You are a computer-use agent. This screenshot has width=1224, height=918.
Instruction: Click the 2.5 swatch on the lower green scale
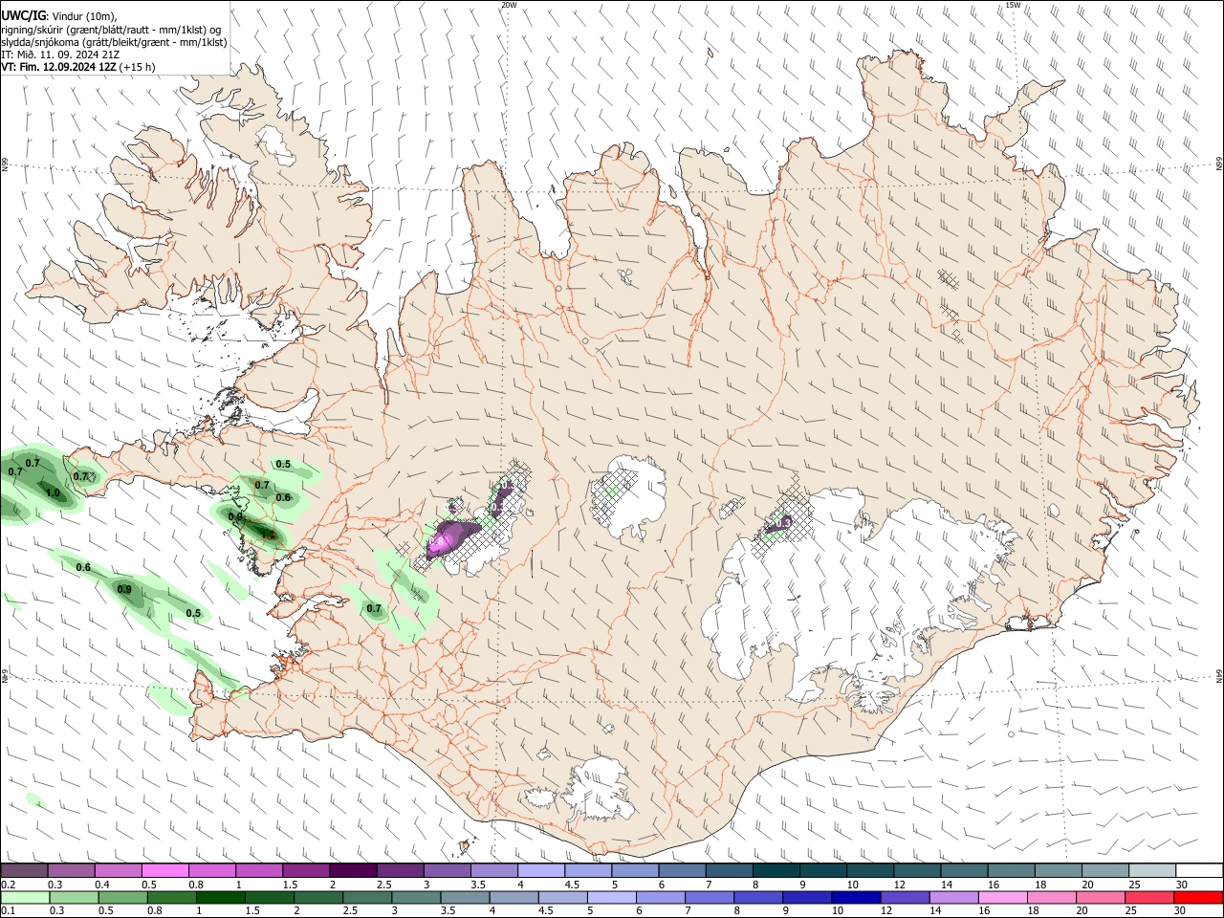[x=366, y=897]
